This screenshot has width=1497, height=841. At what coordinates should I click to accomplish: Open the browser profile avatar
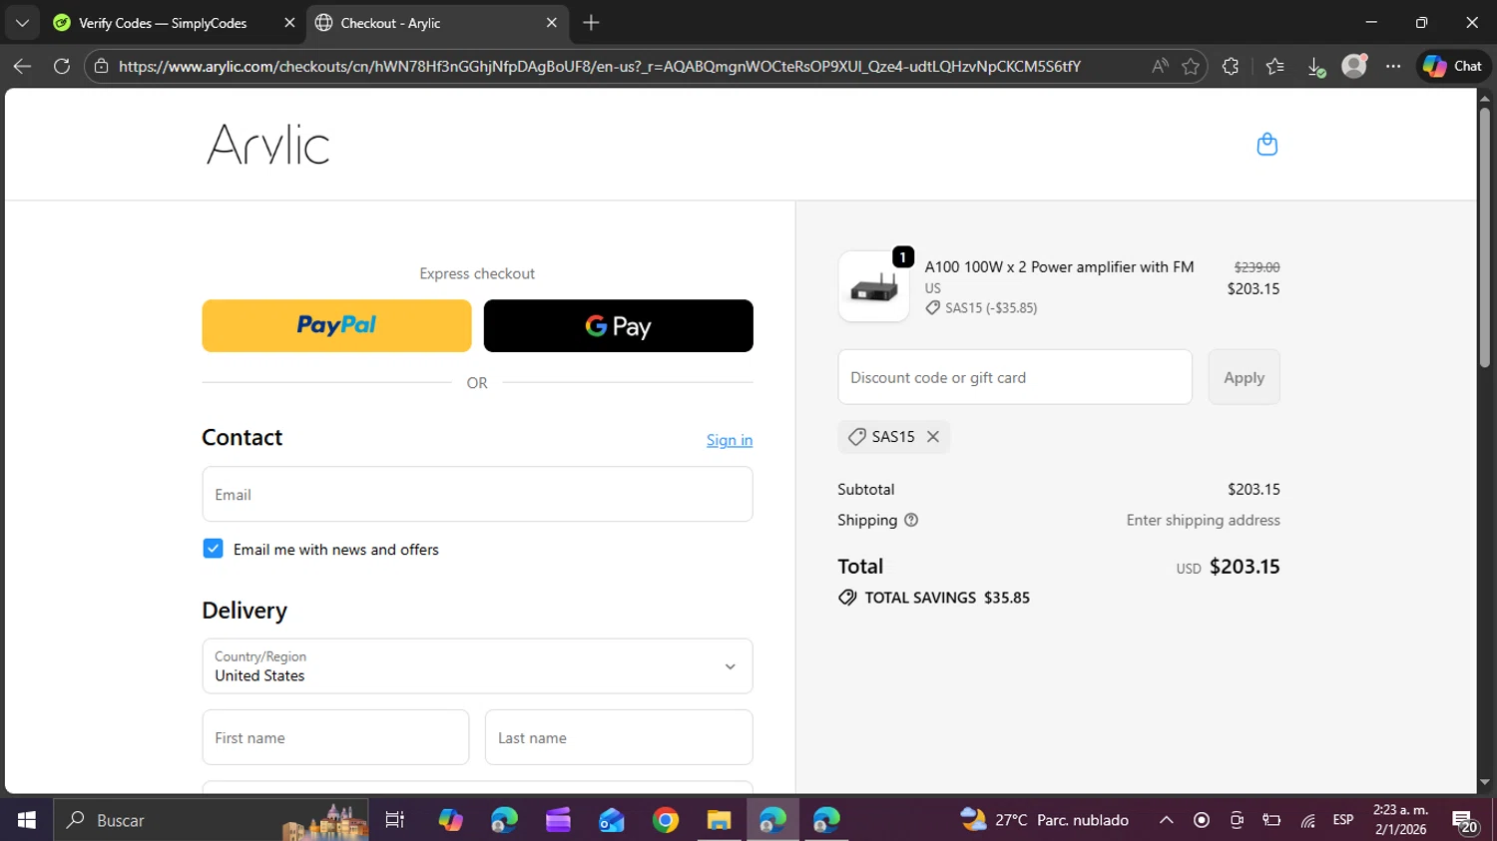(x=1354, y=66)
